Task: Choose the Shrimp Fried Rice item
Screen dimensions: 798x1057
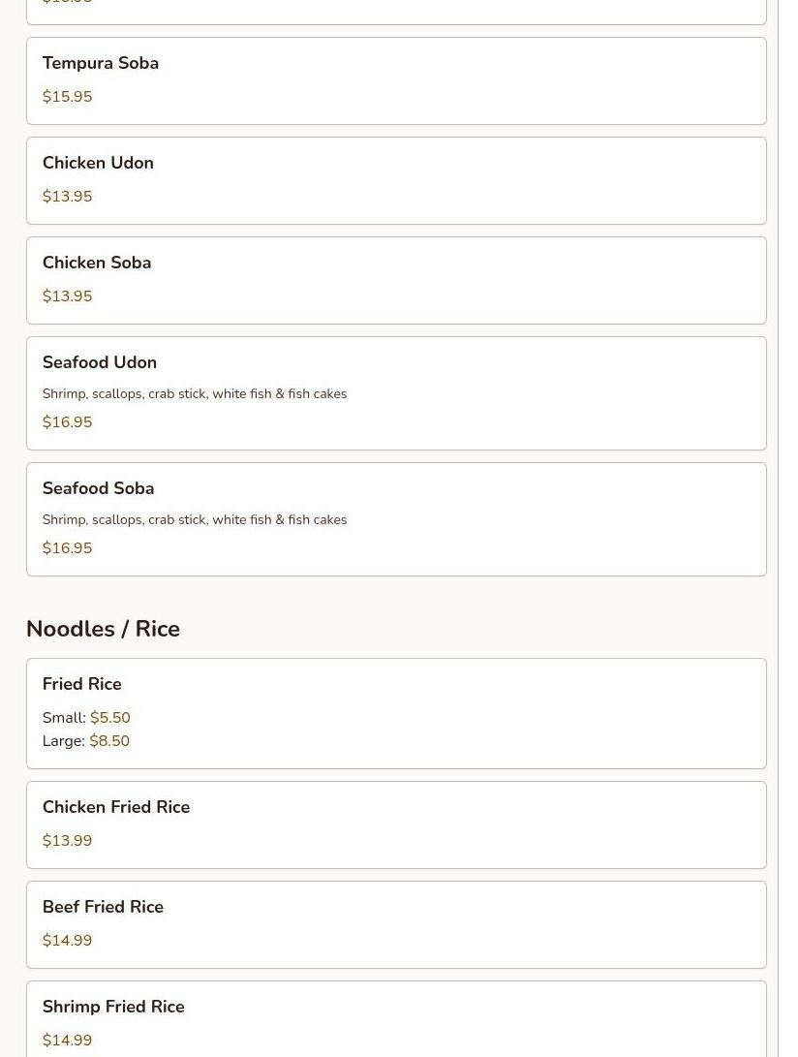Action: pyautogui.click(x=113, y=1008)
